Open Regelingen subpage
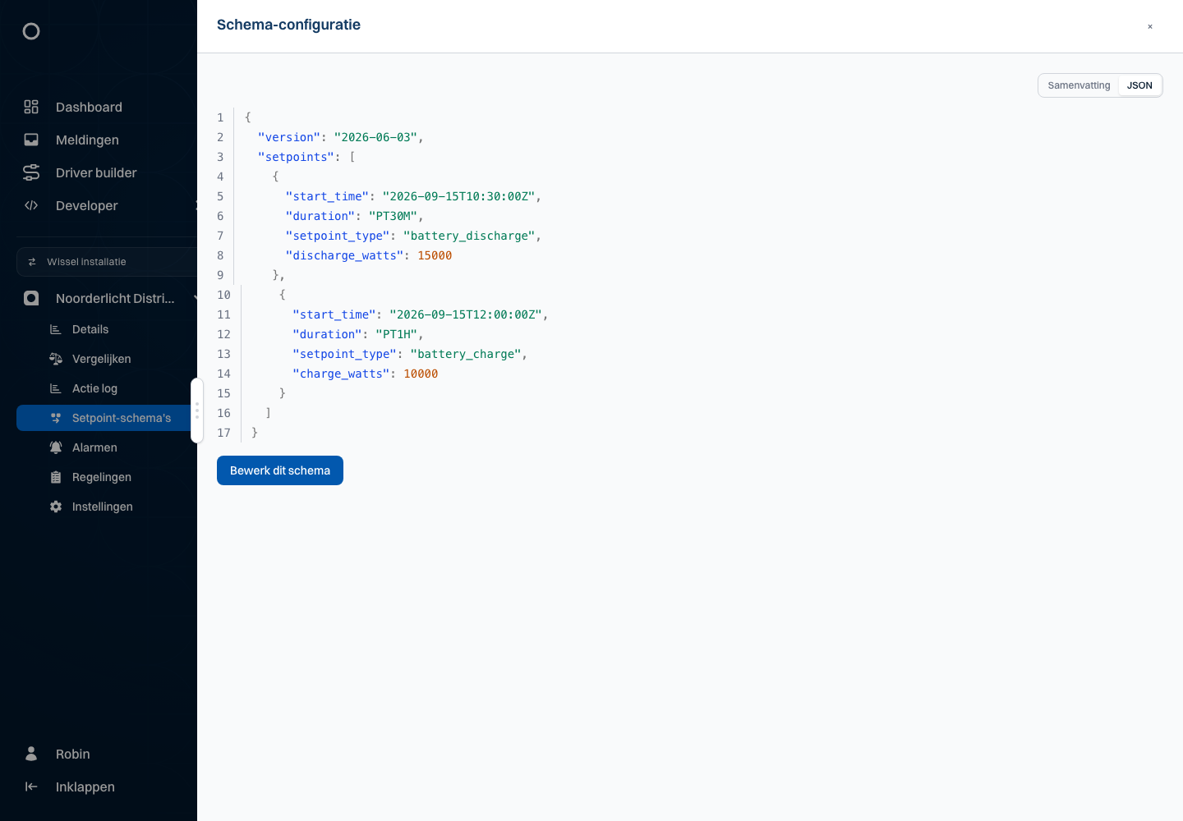This screenshot has height=821, width=1183. click(102, 477)
